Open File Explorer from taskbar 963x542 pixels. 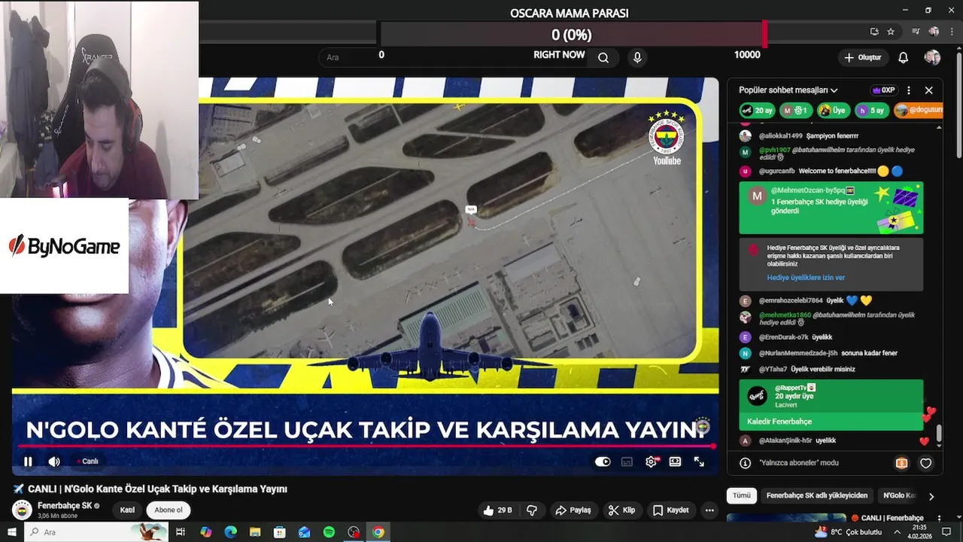255,532
